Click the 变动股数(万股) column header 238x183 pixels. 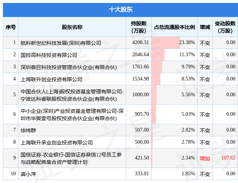pos(225,27)
